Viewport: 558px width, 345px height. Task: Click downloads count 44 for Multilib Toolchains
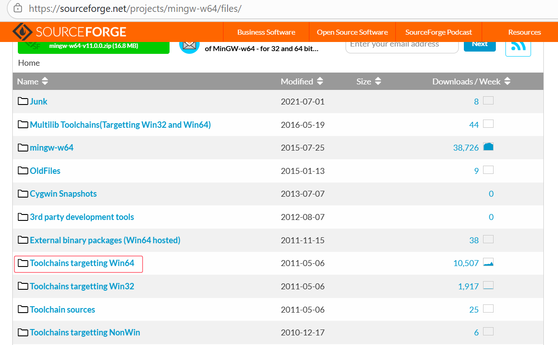click(x=474, y=125)
